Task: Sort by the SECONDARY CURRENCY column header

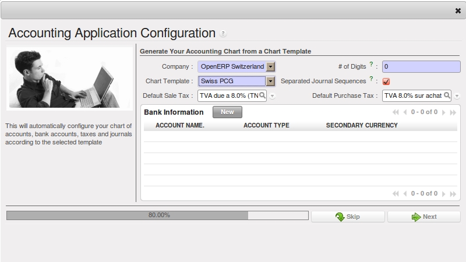Action: coord(362,126)
